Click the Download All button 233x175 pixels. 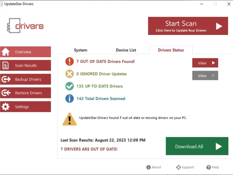coord(197,146)
